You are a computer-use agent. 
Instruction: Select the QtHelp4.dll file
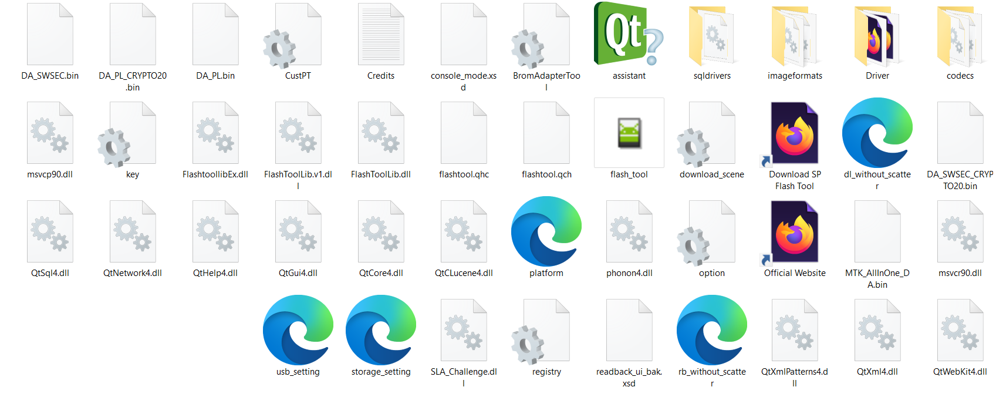(x=215, y=231)
